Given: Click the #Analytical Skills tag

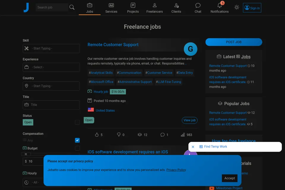Looking at the screenshot, I should (101, 73).
